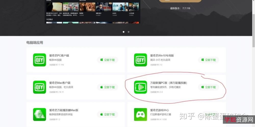
Task: Download 万能联播PC版 with 立即下载
Action: click(x=209, y=87)
